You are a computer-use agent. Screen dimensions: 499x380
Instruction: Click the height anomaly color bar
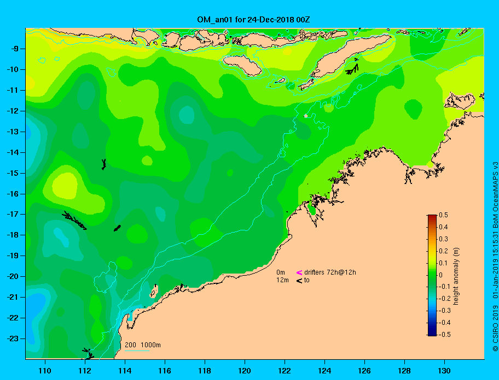pyautogui.click(x=432, y=275)
